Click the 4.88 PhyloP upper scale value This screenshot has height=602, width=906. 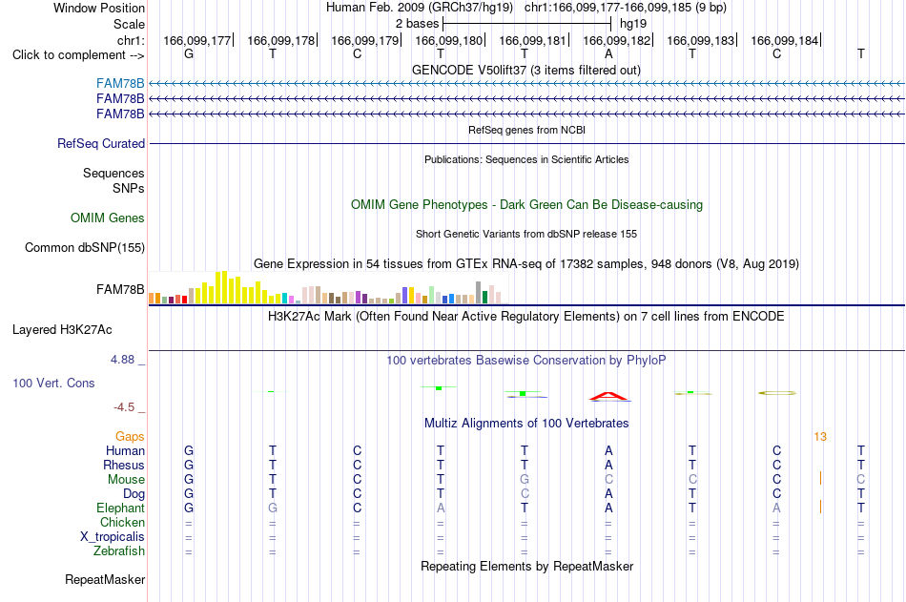point(122,360)
